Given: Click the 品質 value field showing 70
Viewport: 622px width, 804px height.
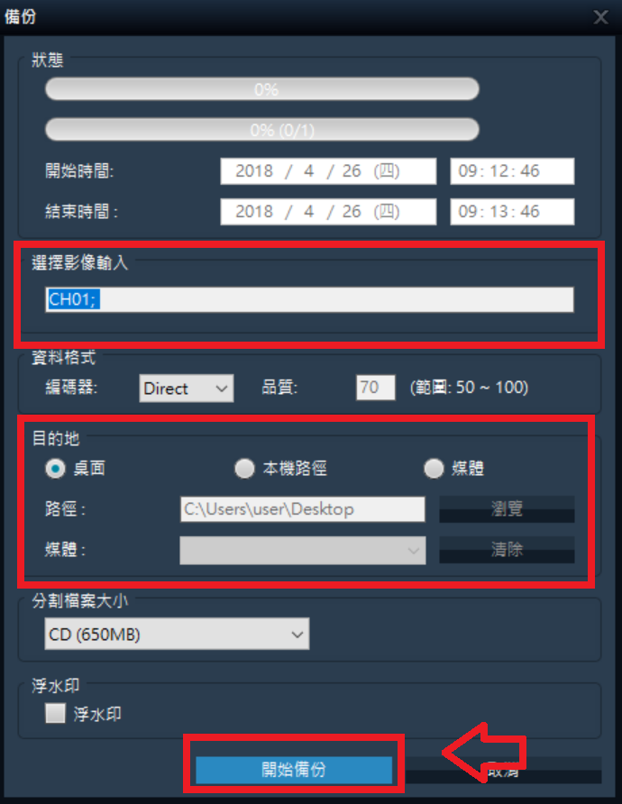Looking at the screenshot, I should (376, 388).
